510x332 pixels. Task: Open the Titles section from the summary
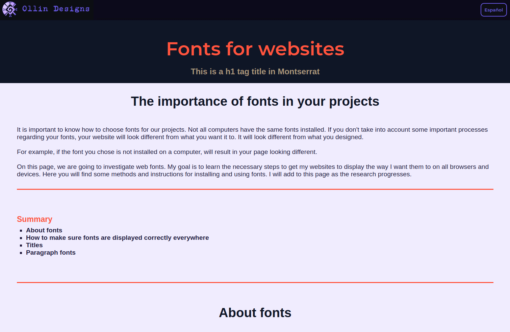click(34, 245)
